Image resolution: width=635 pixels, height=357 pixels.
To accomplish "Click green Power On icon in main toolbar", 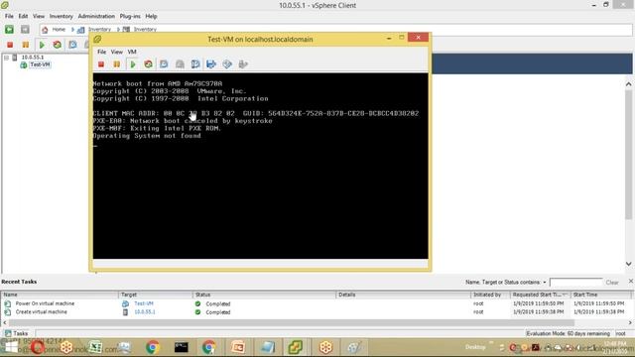I will 42,45.
